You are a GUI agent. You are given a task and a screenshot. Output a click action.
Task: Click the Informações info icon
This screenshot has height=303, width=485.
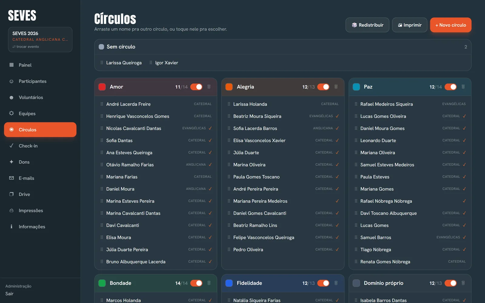tap(12, 227)
